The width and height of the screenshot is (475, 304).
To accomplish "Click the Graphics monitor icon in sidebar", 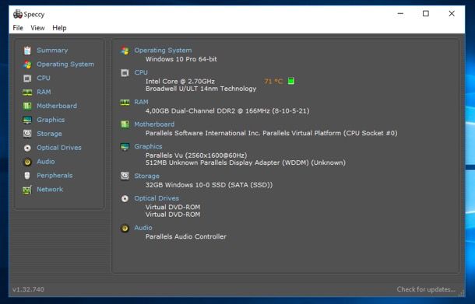I will click(27, 120).
